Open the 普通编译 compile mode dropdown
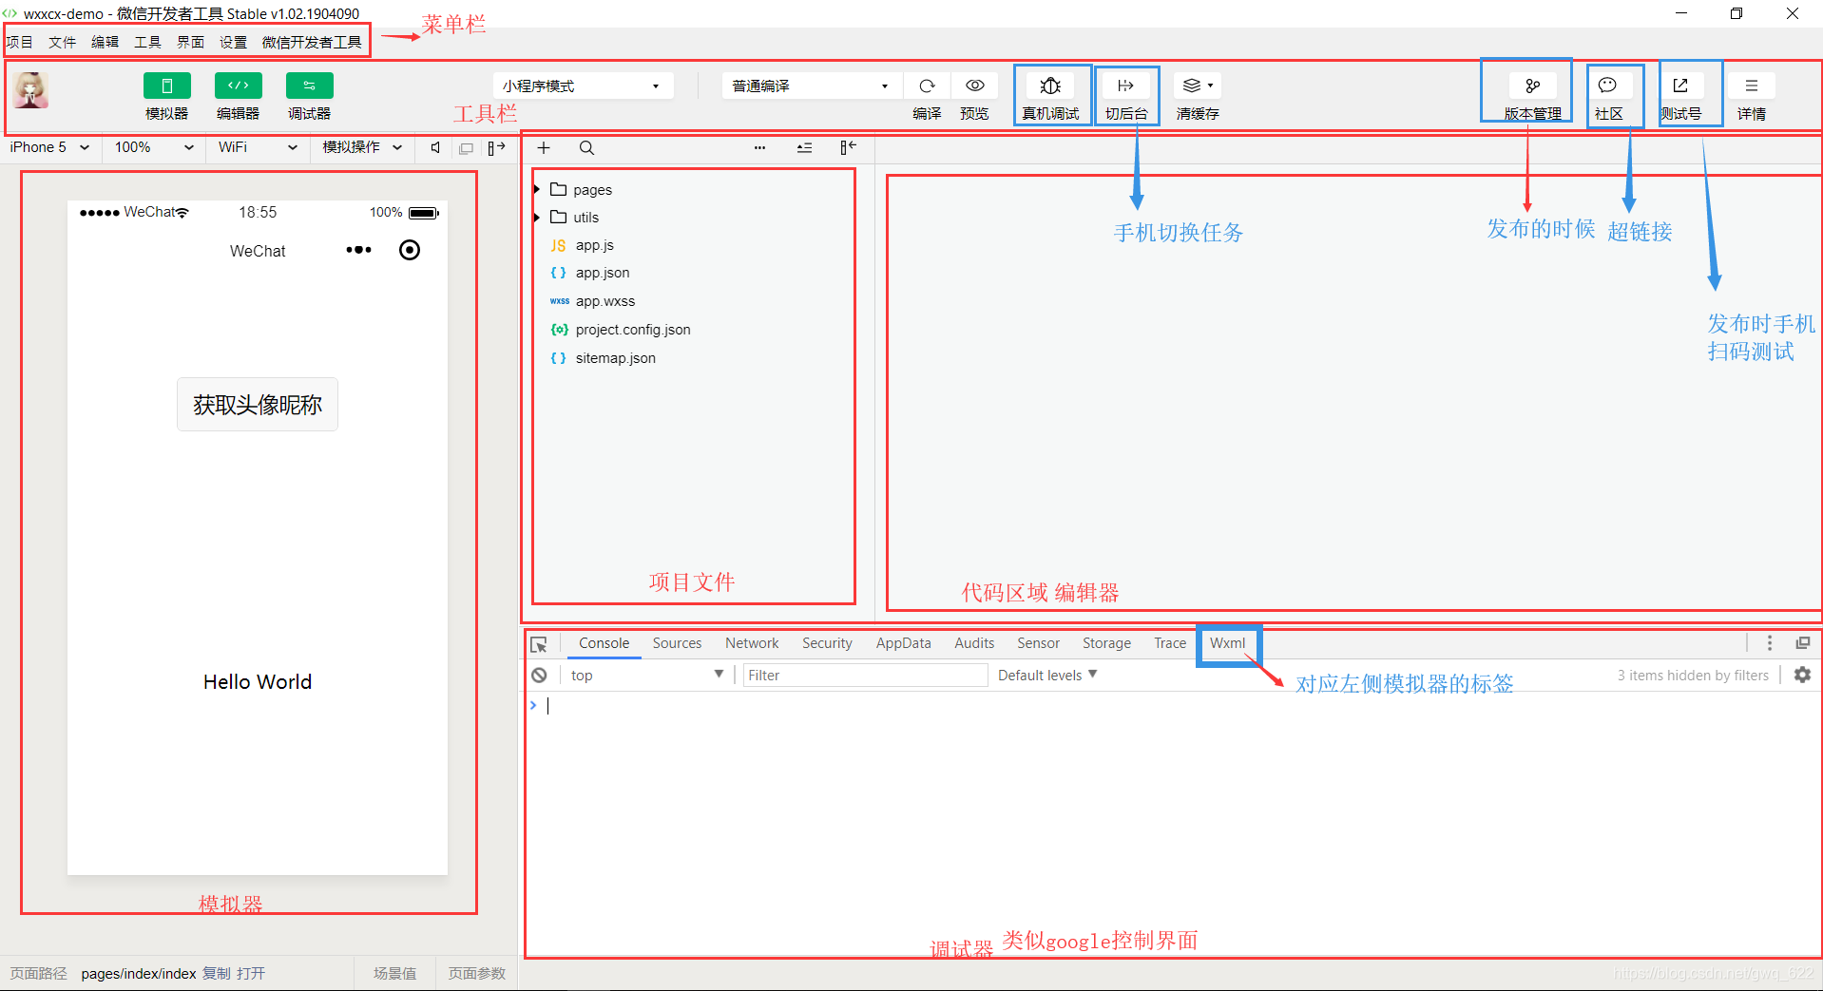1823x991 pixels. point(812,86)
